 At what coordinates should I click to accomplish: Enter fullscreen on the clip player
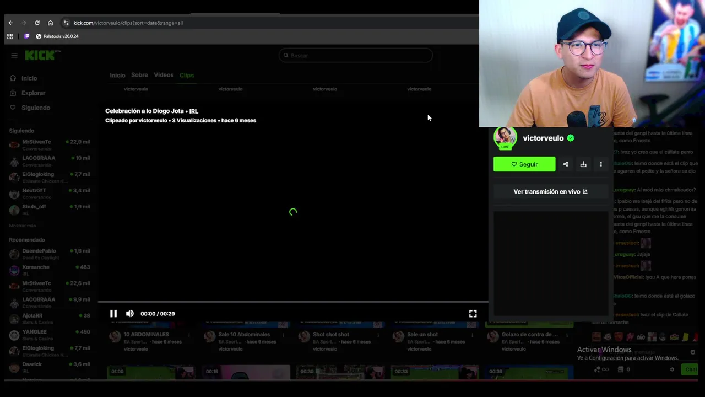click(473, 314)
